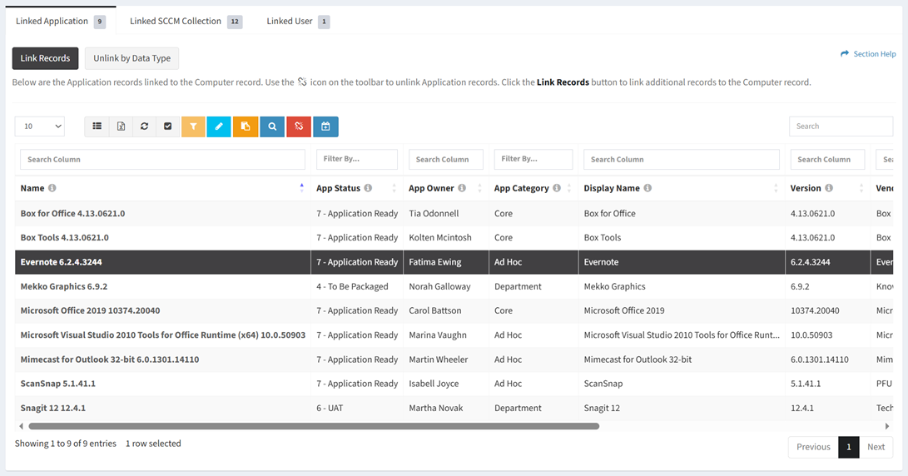
Task: Refresh the table with the reload icon
Action: point(144,126)
